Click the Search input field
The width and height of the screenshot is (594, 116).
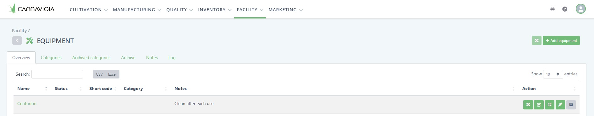tap(57, 74)
